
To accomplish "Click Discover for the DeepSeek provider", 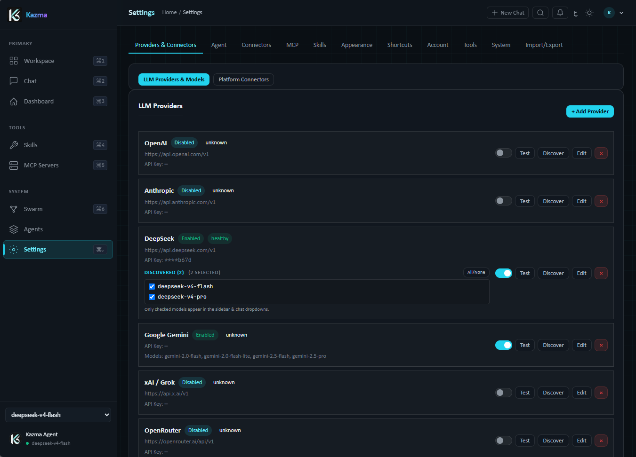I will (x=553, y=273).
